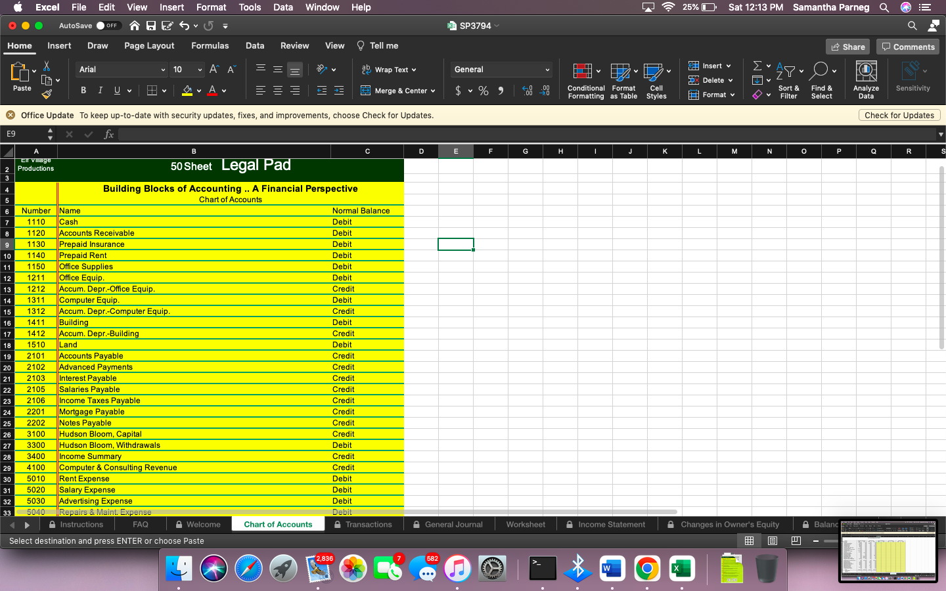Expand the Merge & Center dropdown arrow
Viewport: 946px width, 591px height.
click(433, 91)
